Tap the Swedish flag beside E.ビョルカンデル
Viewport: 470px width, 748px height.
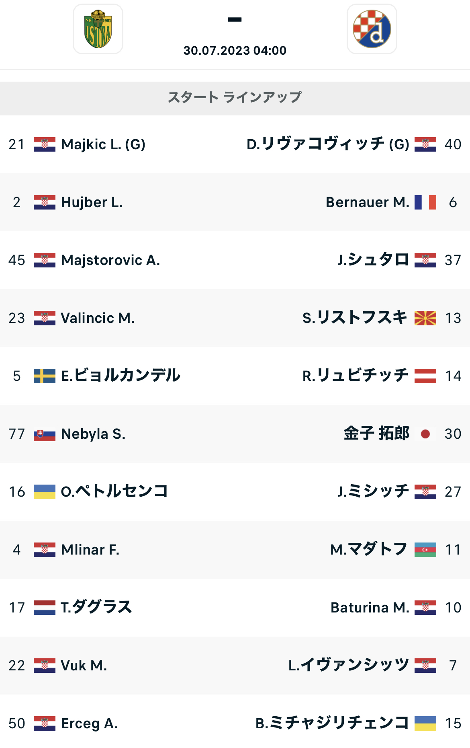point(45,376)
